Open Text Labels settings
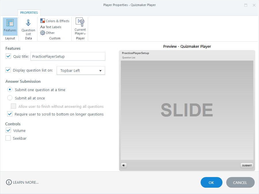The width and height of the screenshot is (259, 194). [51, 27]
